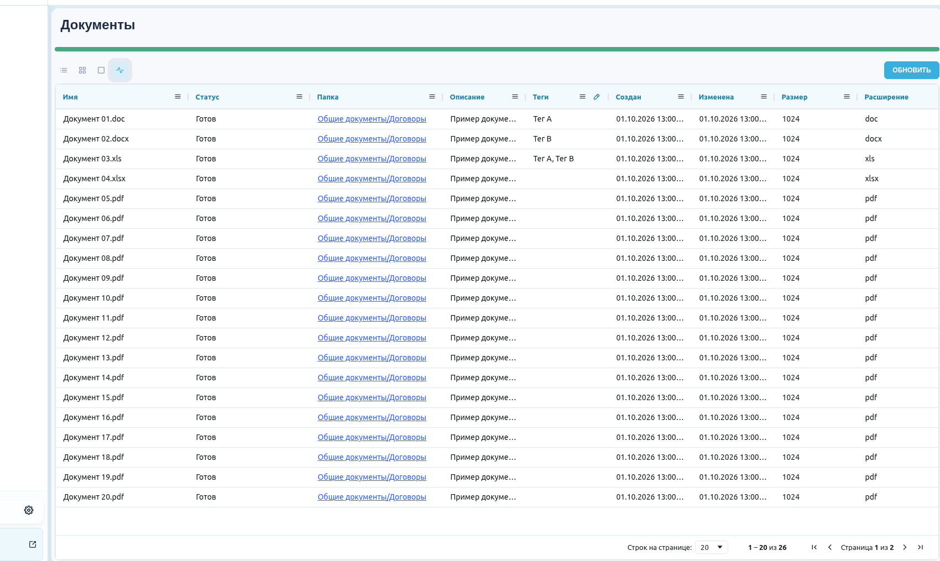Click size 1024 of Документ 19.pdf

pyautogui.click(x=791, y=477)
